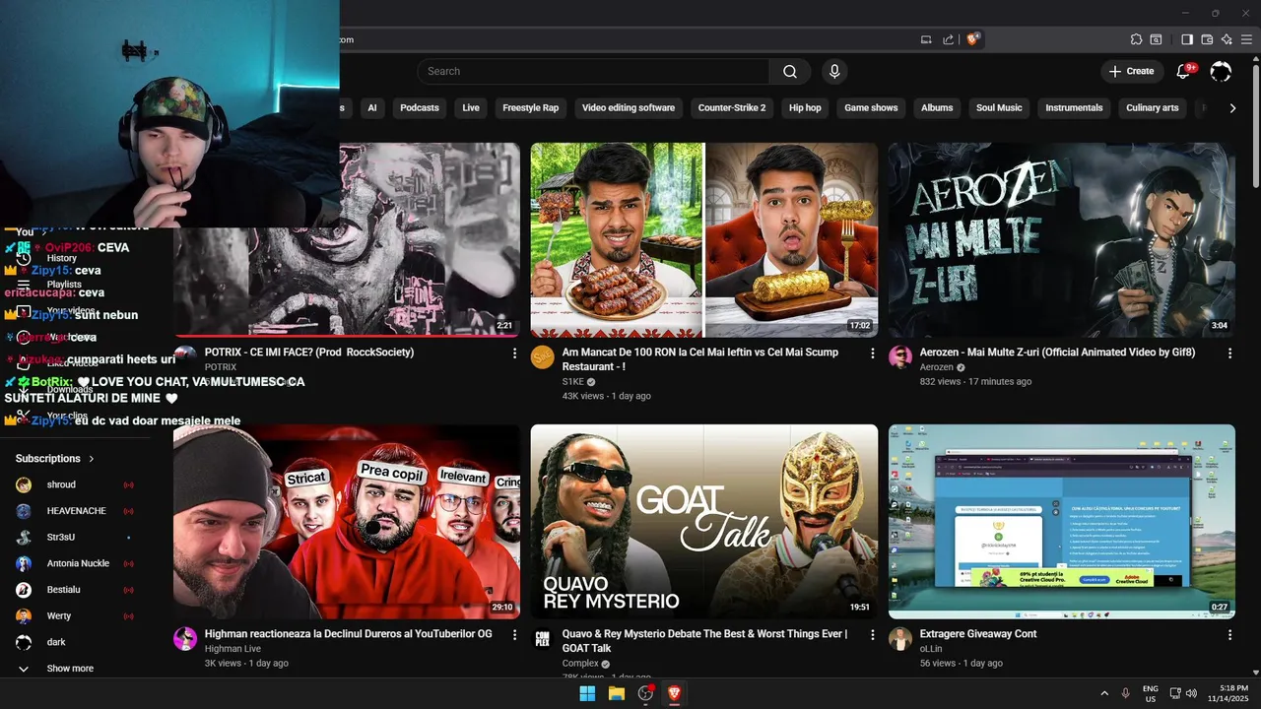Screen dimensions: 1261x709
Task: Select the Podcasts category chip
Action: (x=420, y=108)
